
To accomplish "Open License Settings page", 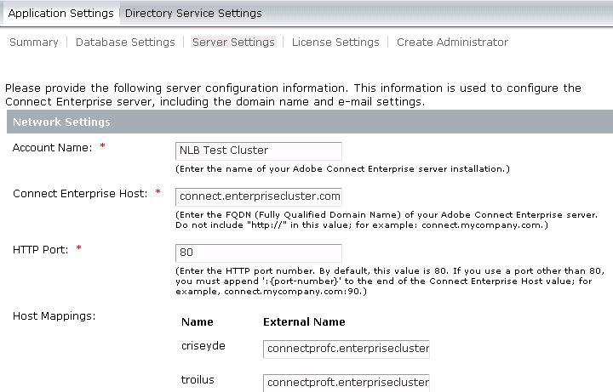I will tap(335, 43).
